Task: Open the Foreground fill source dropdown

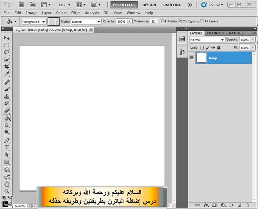Action: (34, 22)
